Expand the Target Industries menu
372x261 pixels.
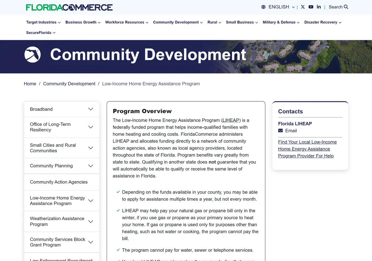pos(43,22)
